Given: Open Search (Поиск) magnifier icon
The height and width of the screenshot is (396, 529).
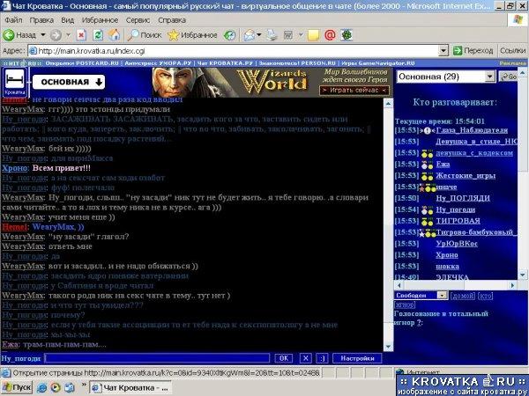Looking at the screenshot, I should 134,34.
